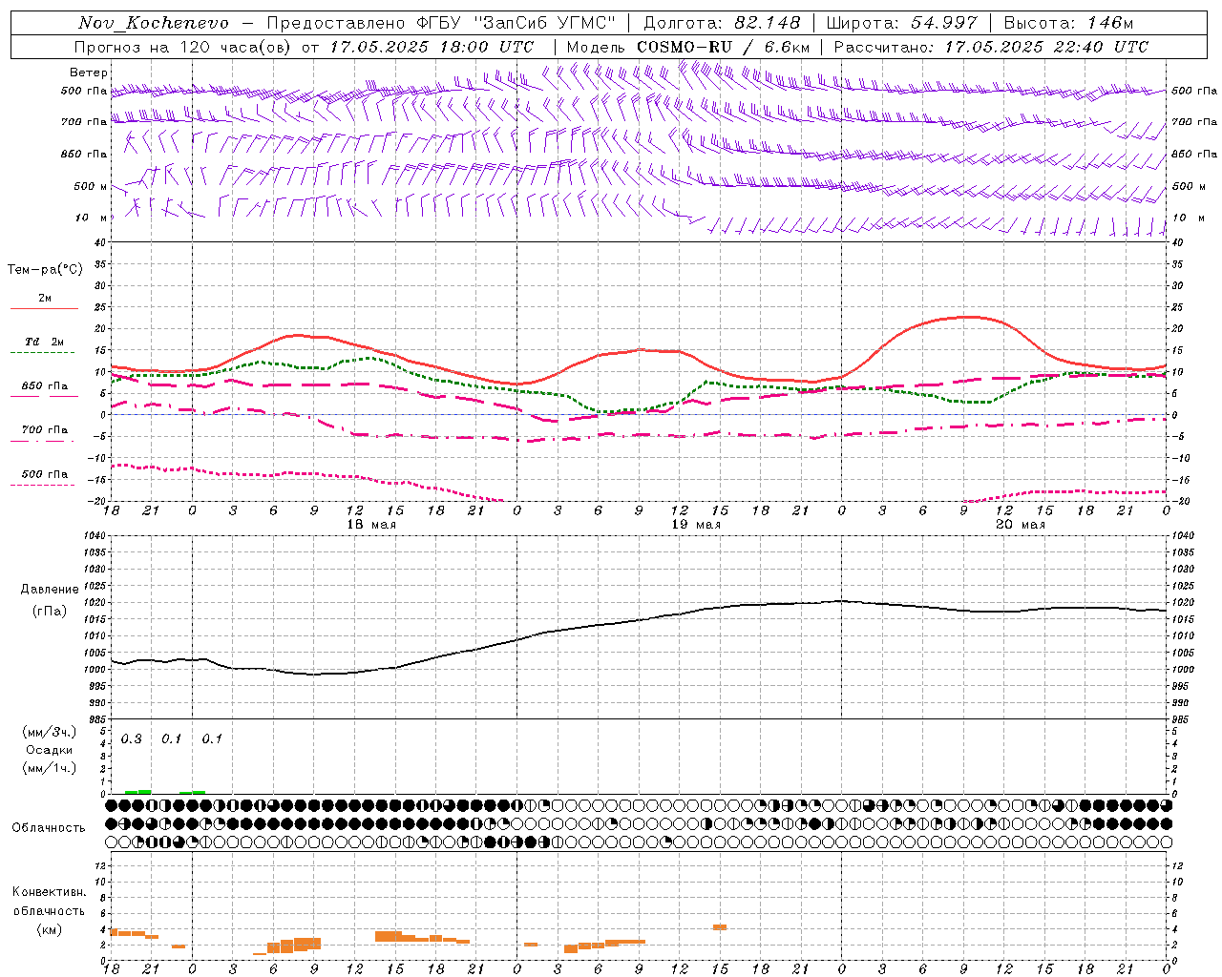Click the "(мм/1ч.)" precipitation unit label
The width and height of the screenshot is (1222, 977).
pos(50,768)
